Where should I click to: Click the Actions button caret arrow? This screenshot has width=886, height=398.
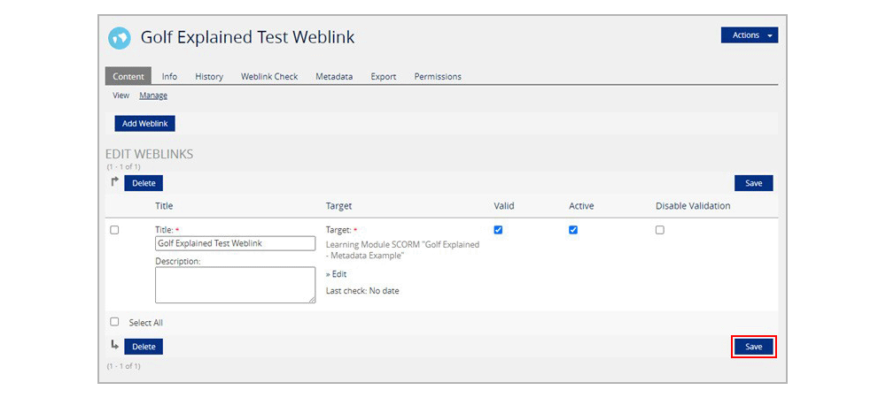pyautogui.click(x=770, y=35)
